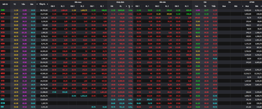
Task: Open the BVH stock ticker
Action: pos(3,77)
